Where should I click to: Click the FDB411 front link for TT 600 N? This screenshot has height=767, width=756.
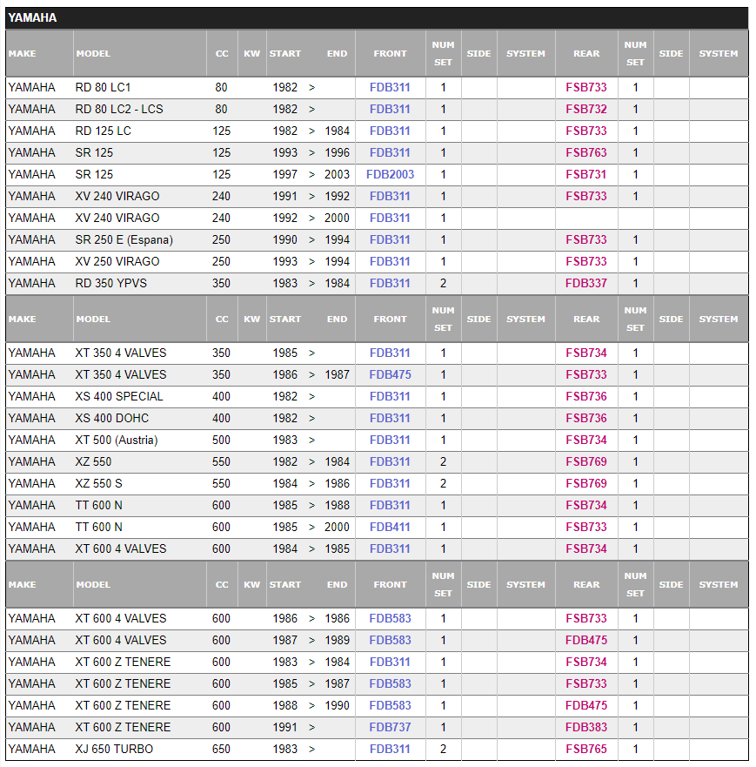click(x=390, y=527)
